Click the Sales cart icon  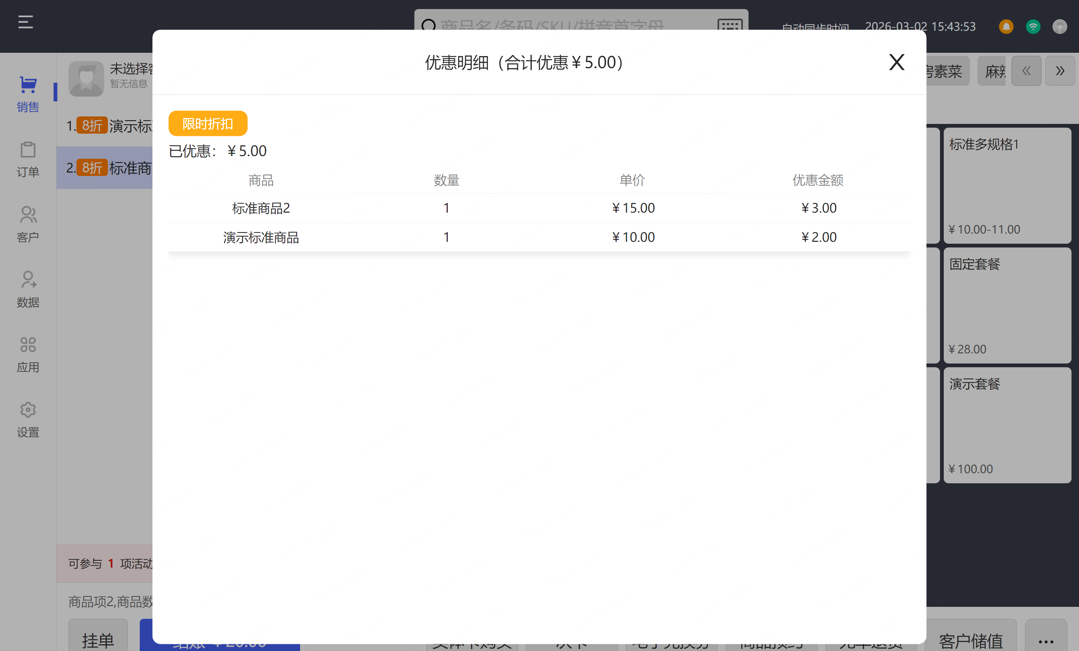tap(28, 85)
